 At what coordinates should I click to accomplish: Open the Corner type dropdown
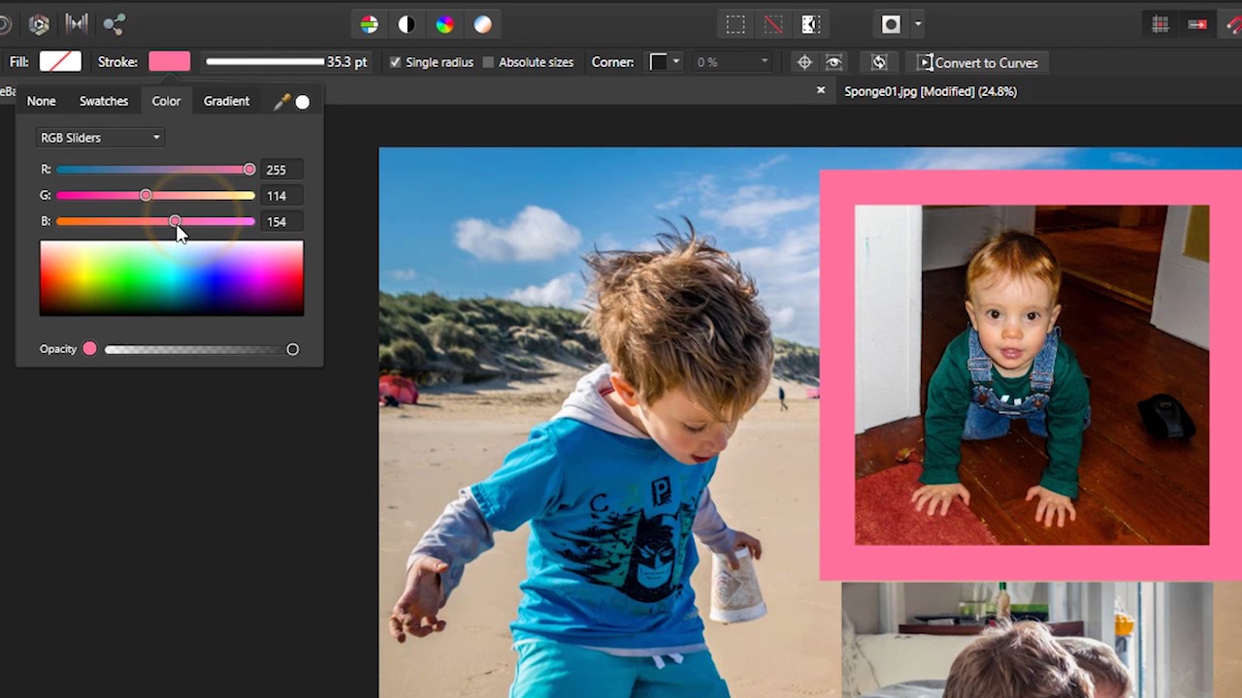point(665,62)
